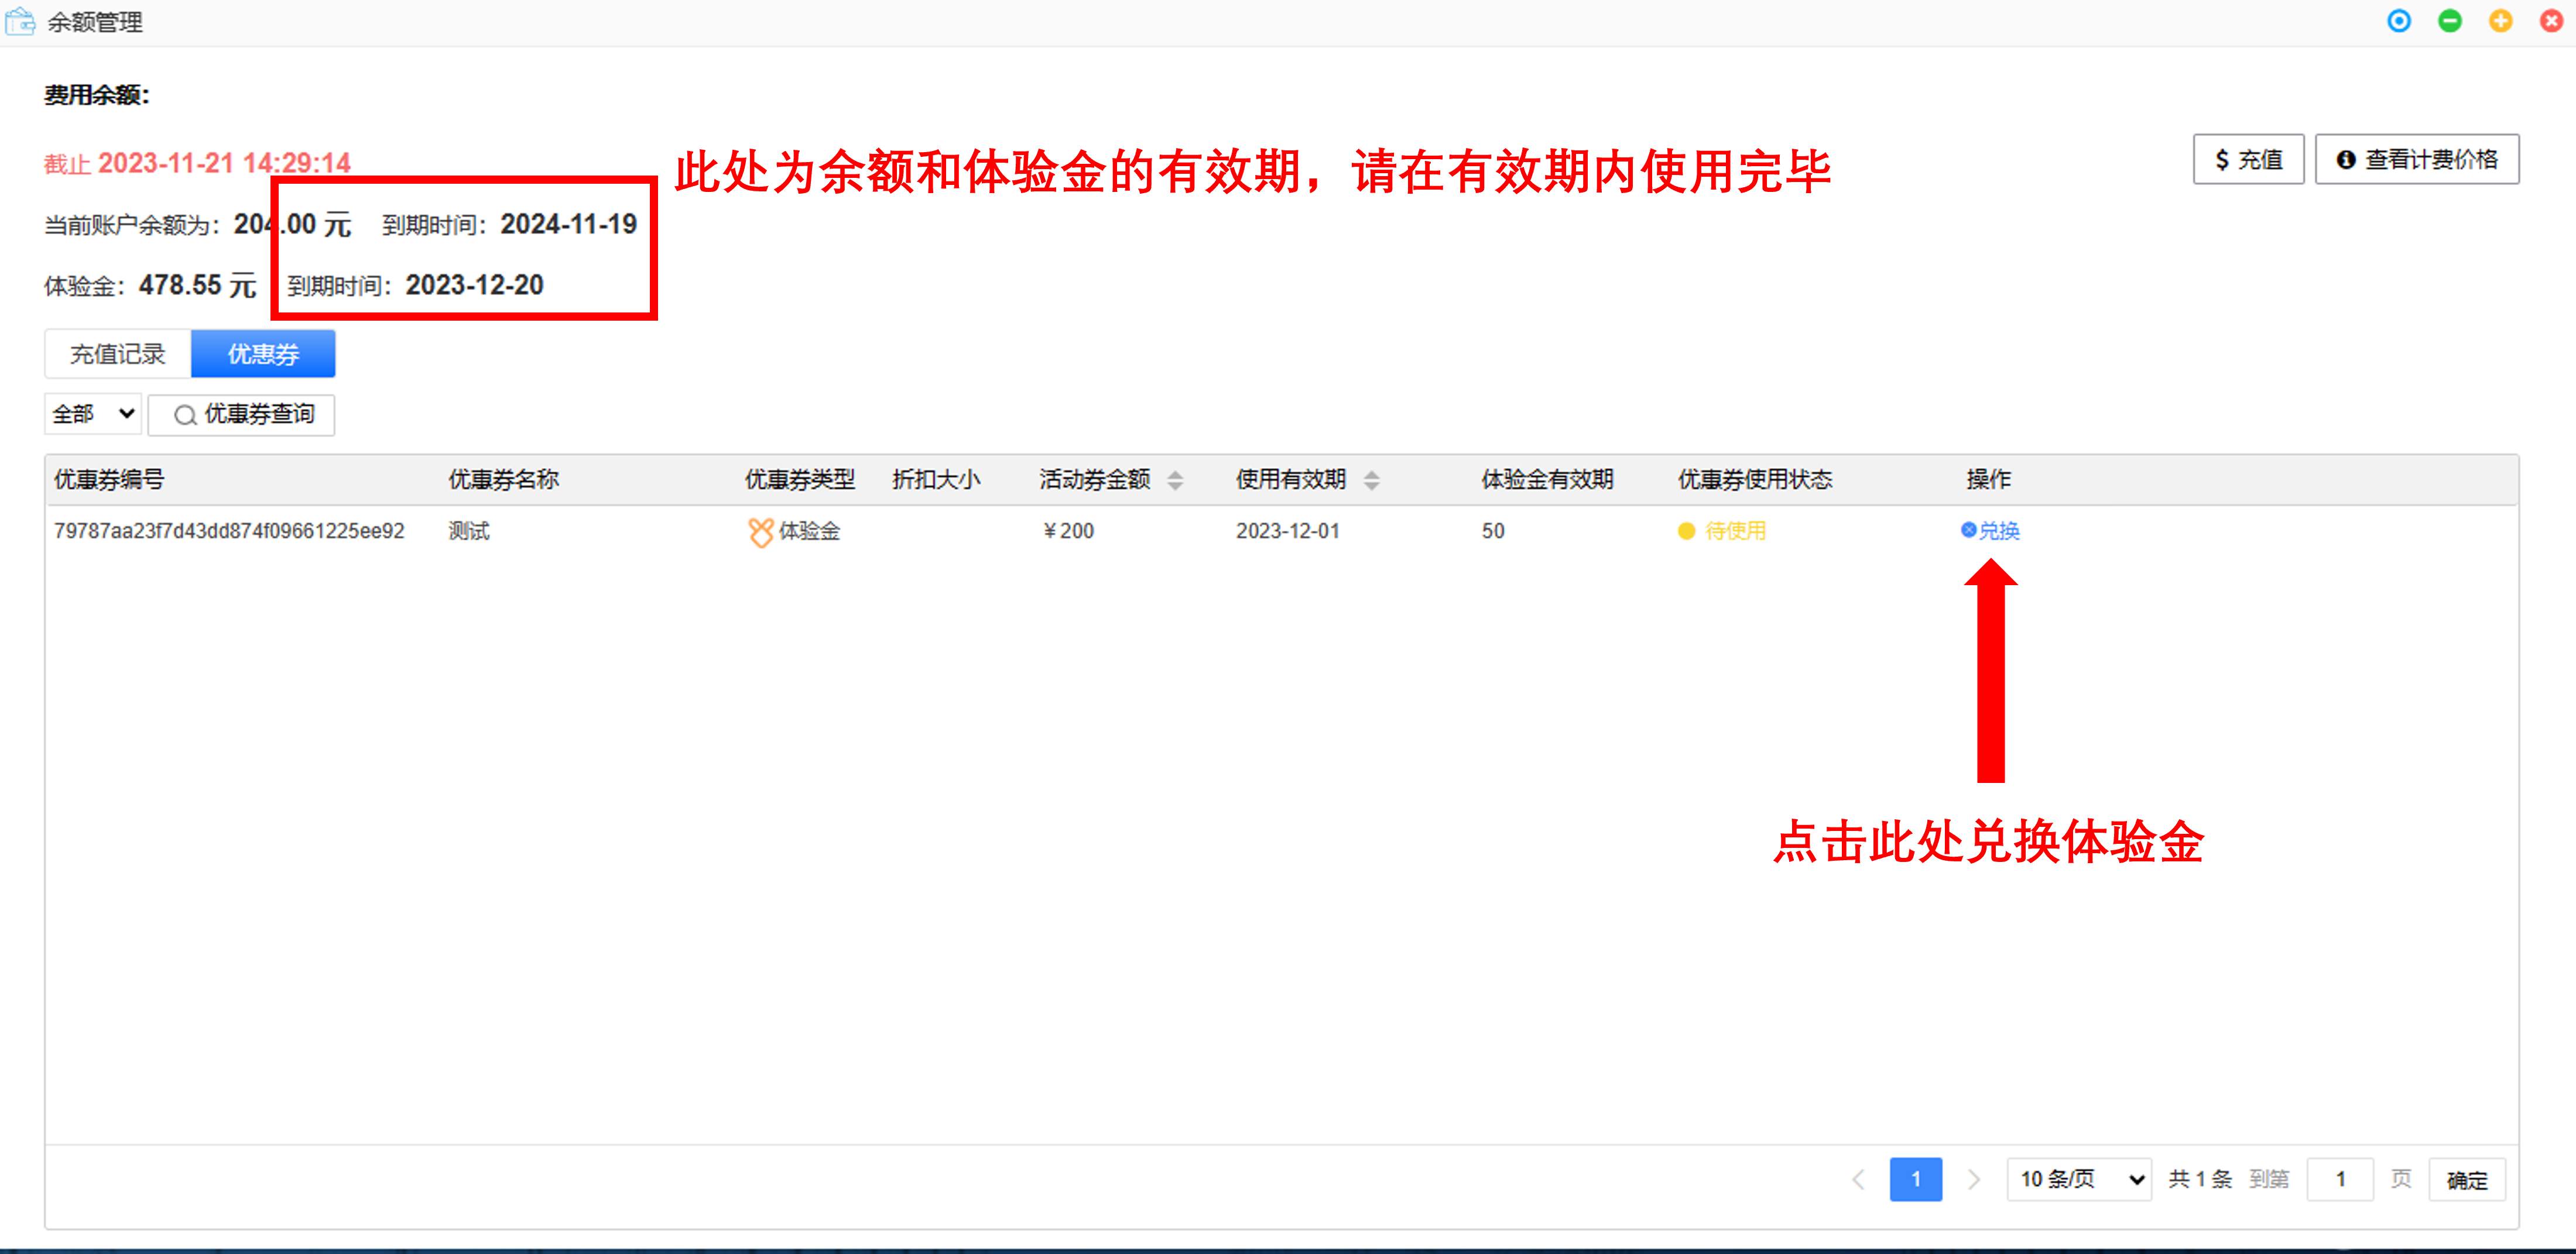The width and height of the screenshot is (2576, 1254).
Task: Click the 优惠券查询 search button
Action: pyautogui.click(x=242, y=415)
